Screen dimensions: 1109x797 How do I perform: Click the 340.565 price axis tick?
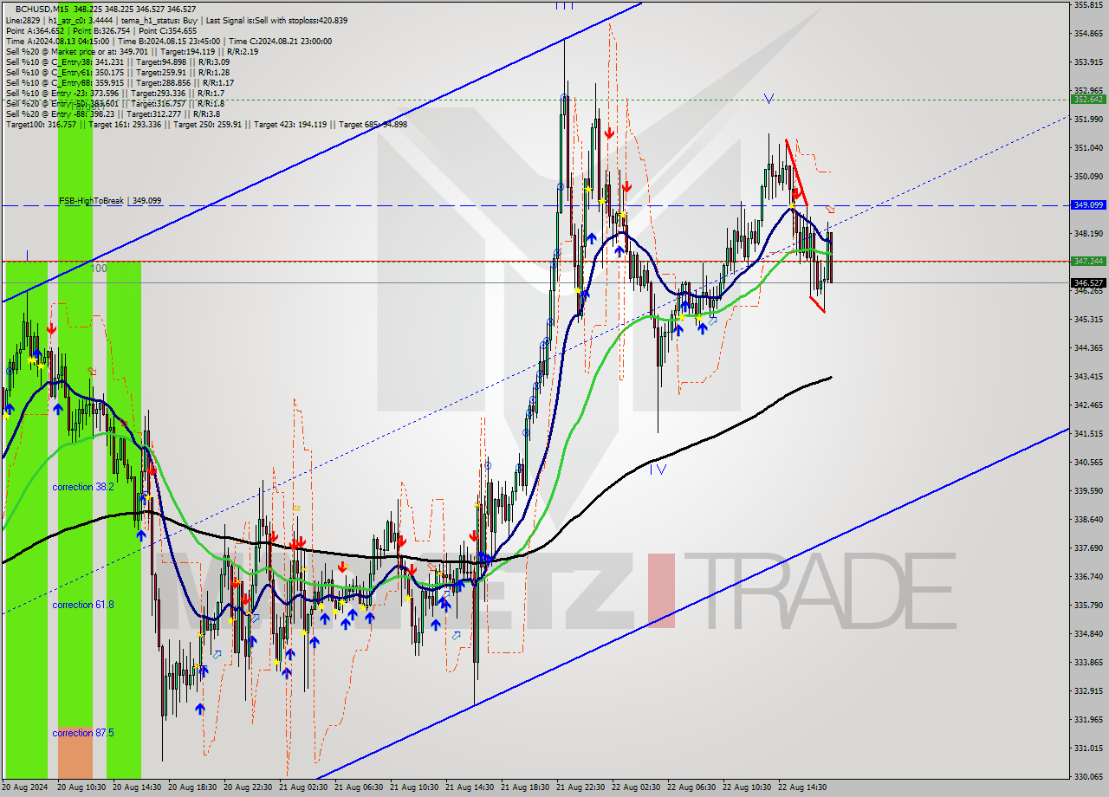pyautogui.click(x=1088, y=463)
